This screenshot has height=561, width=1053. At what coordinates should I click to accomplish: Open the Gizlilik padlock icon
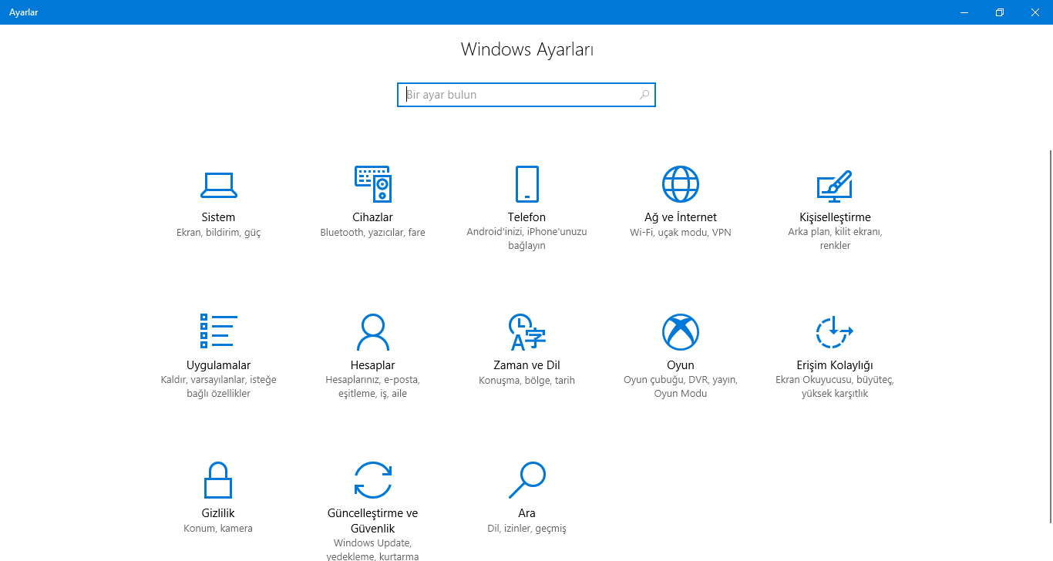coord(218,479)
